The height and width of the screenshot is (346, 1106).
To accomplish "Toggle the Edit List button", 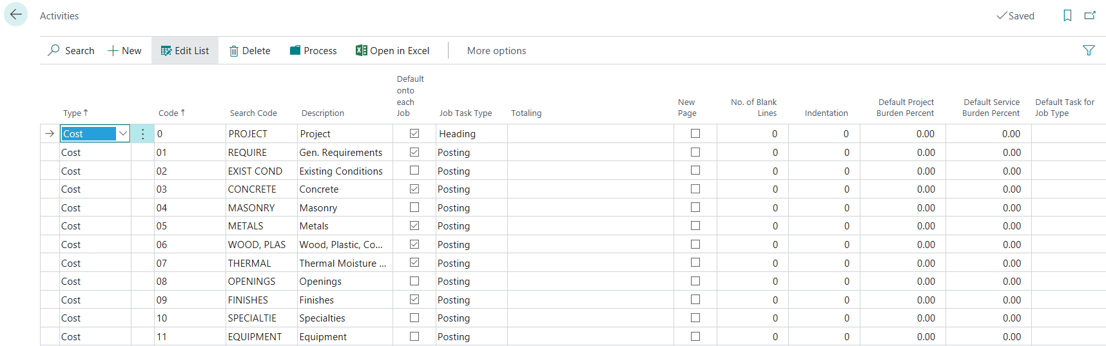I will [185, 51].
